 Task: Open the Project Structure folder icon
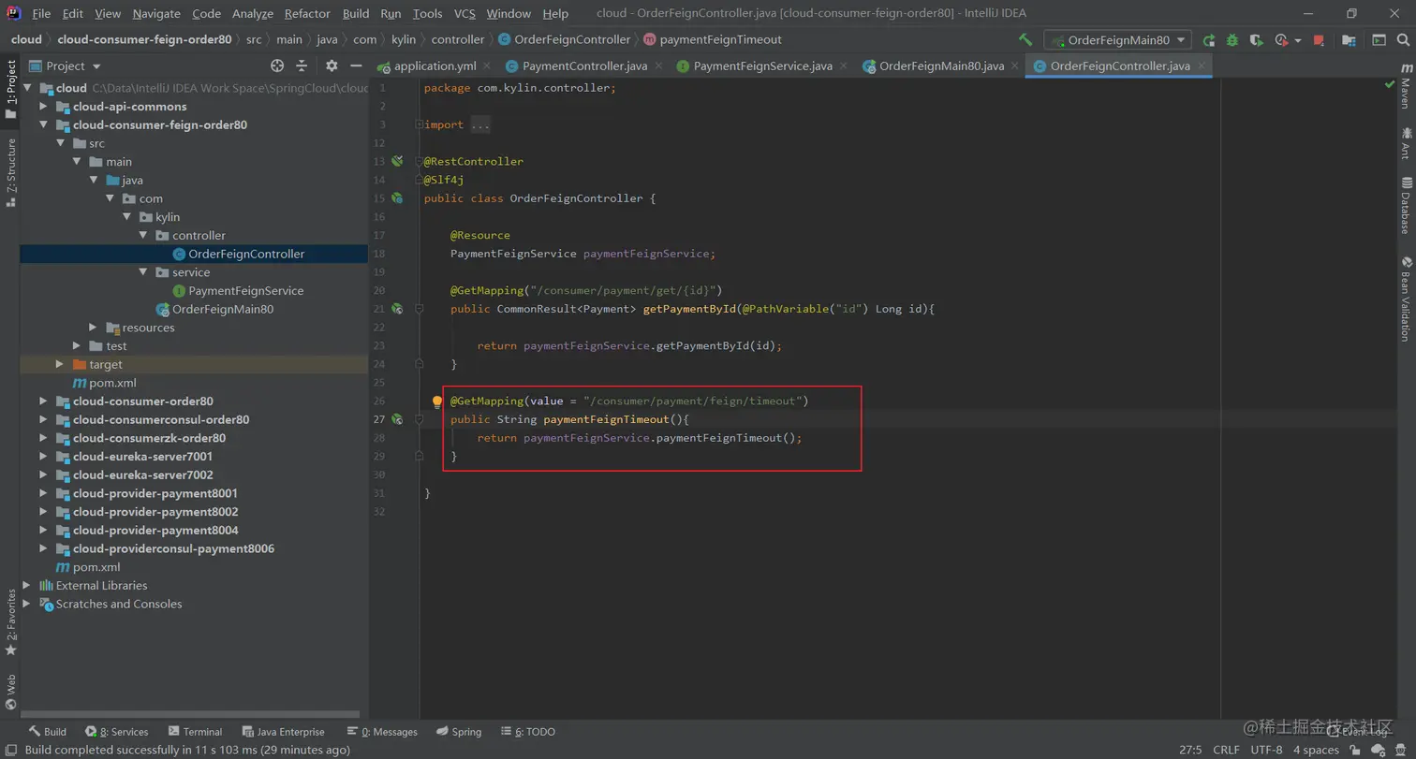coord(1349,40)
